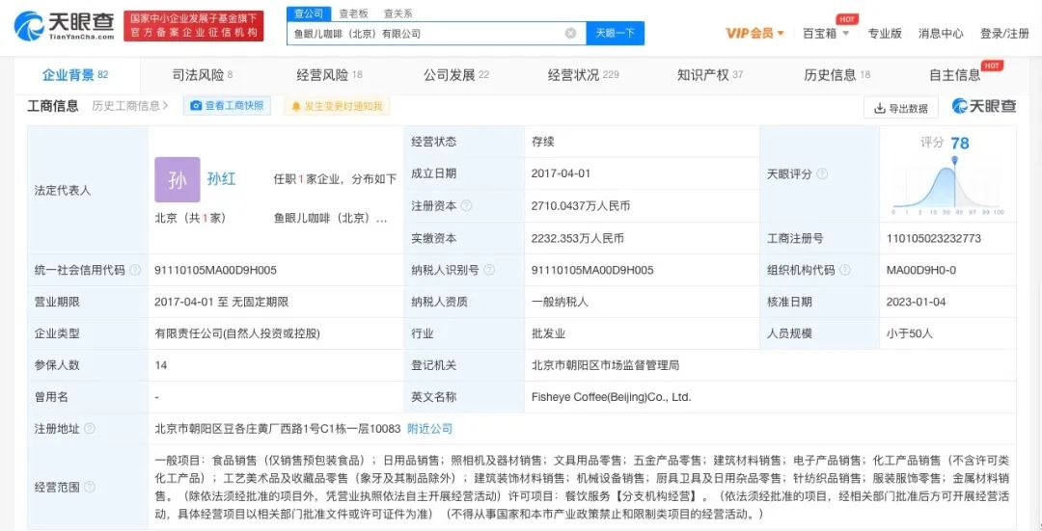Select paid-in capital 2232.353万人民币
The height and width of the screenshot is (531, 1042).
point(578,238)
